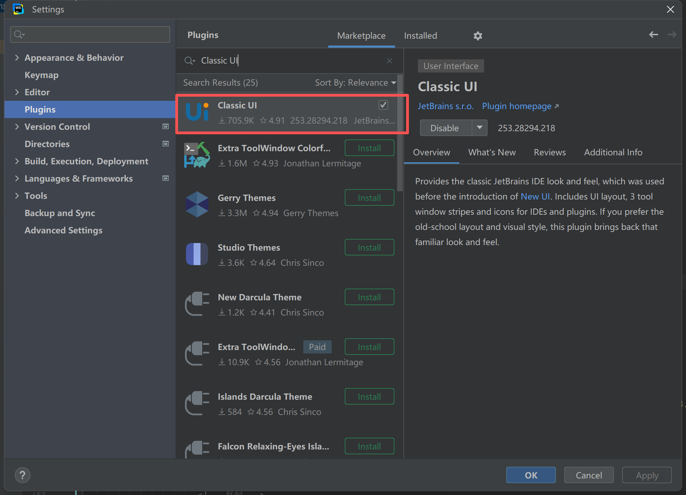This screenshot has width=686, height=495.
Task: Click the plugins gear settings icon
Action: pyautogui.click(x=478, y=36)
